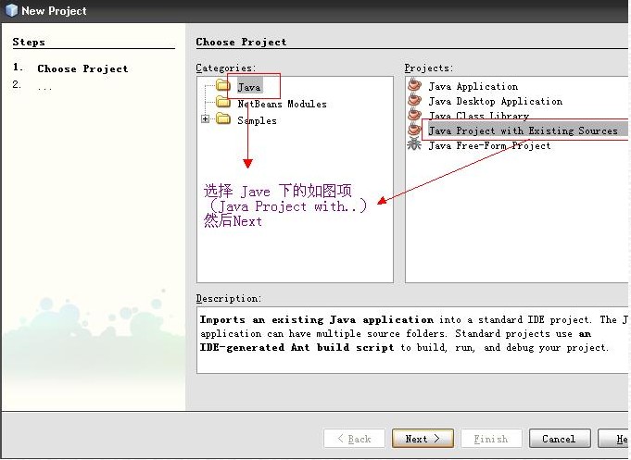Screen dimensions: 631x460
Task: Click the Samples folder icon
Action: [x=223, y=118]
